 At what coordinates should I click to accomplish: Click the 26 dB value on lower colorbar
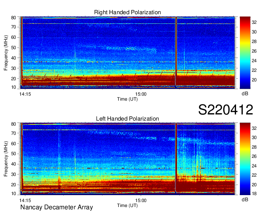point(254,156)
